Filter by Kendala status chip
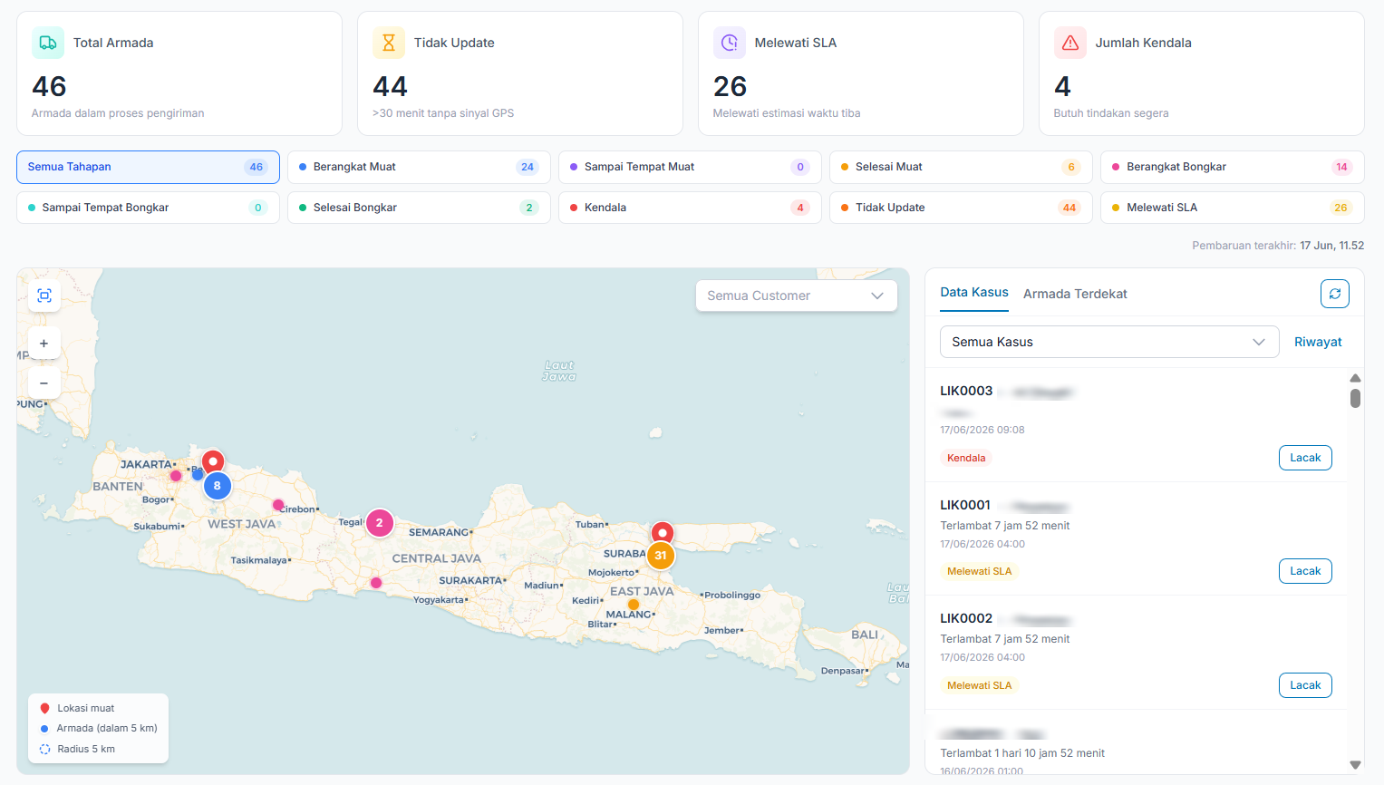1384x785 pixels. 690,208
